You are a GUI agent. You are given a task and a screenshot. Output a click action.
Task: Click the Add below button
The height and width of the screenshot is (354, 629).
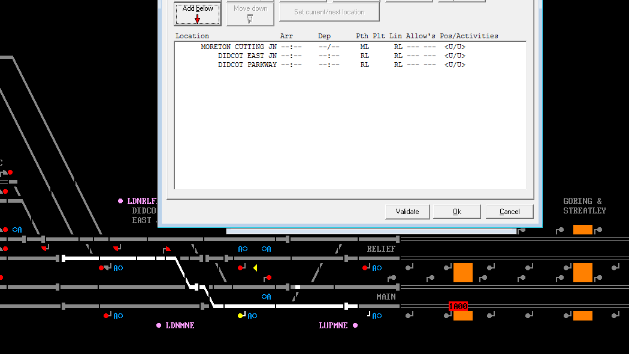pos(198,14)
